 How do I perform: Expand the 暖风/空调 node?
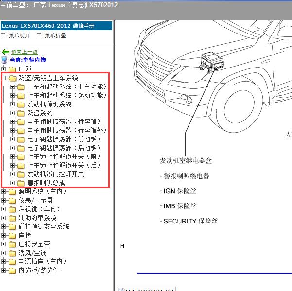pyautogui.click(x=3, y=253)
